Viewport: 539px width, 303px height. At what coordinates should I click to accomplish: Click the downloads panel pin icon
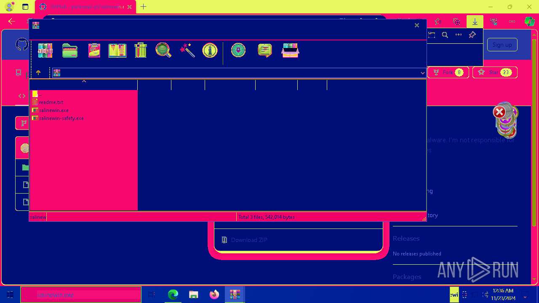pos(472,35)
